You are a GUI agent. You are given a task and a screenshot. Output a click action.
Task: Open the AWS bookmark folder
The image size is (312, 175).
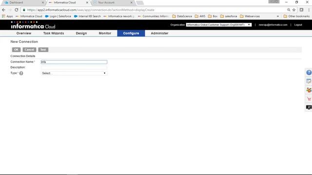click(200, 16)
